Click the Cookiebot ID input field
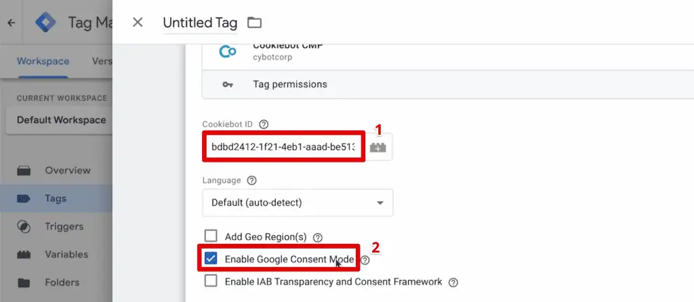The image size is (694, 302). (284, 147)
